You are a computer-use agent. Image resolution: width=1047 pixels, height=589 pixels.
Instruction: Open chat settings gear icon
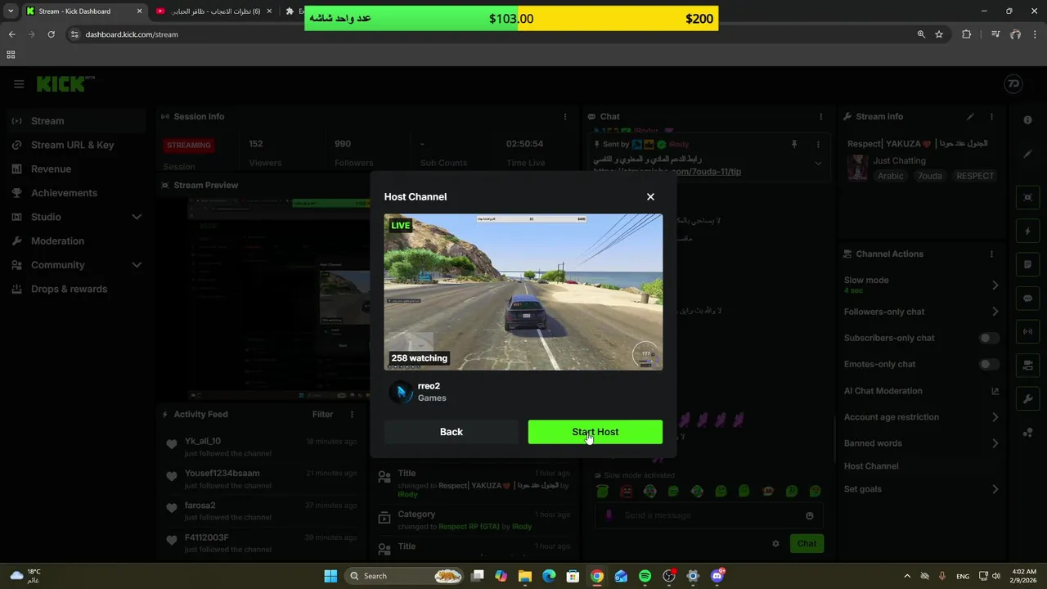775,543
